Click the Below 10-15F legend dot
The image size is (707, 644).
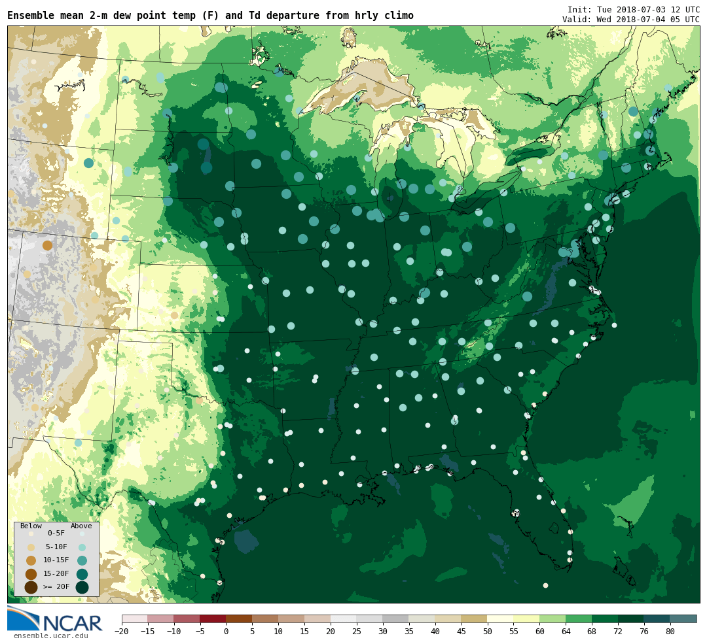click(x=31, y=561)
